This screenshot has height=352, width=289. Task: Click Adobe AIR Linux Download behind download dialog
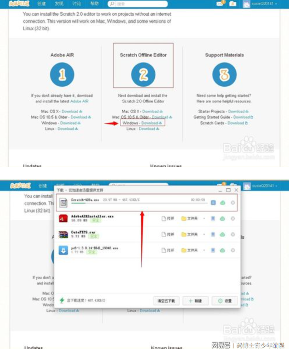pyautogui.click(x=69, y=311)
